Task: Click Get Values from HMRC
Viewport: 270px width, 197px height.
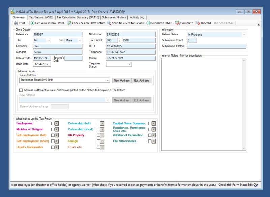Action: (x=48, y=23)
